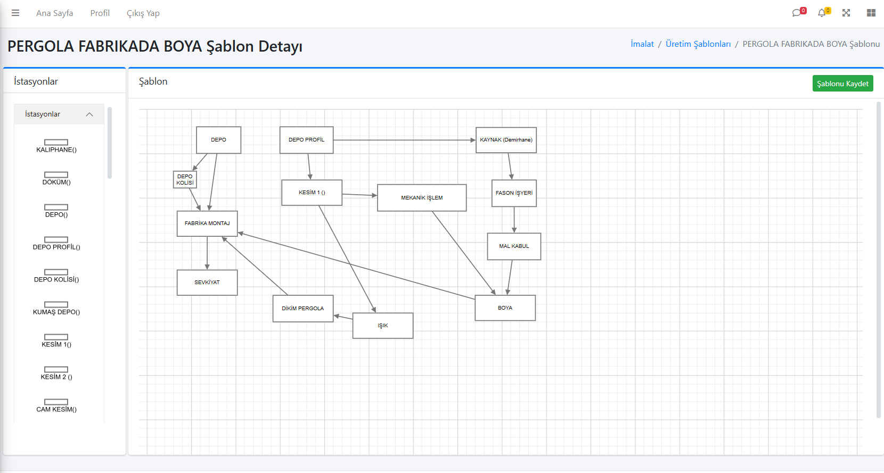
Task: Select the FABRİKA MONTAJ node in diagram
Action: click(x=207, y=223)
